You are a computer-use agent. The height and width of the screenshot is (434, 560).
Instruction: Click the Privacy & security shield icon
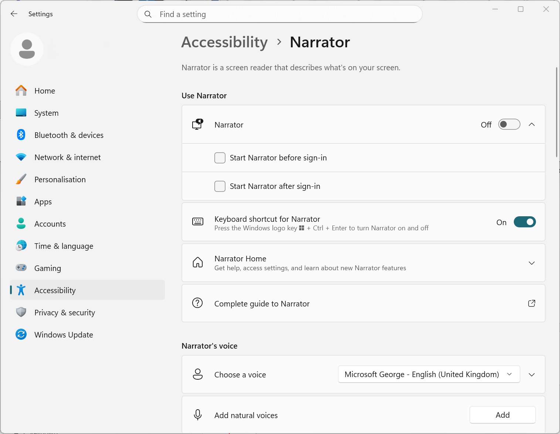[x=21, y=312]
